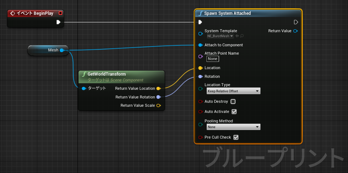Screen dimensions: 348x173
Task: Click the System Template input pin
Action: [x=200, y=34]
